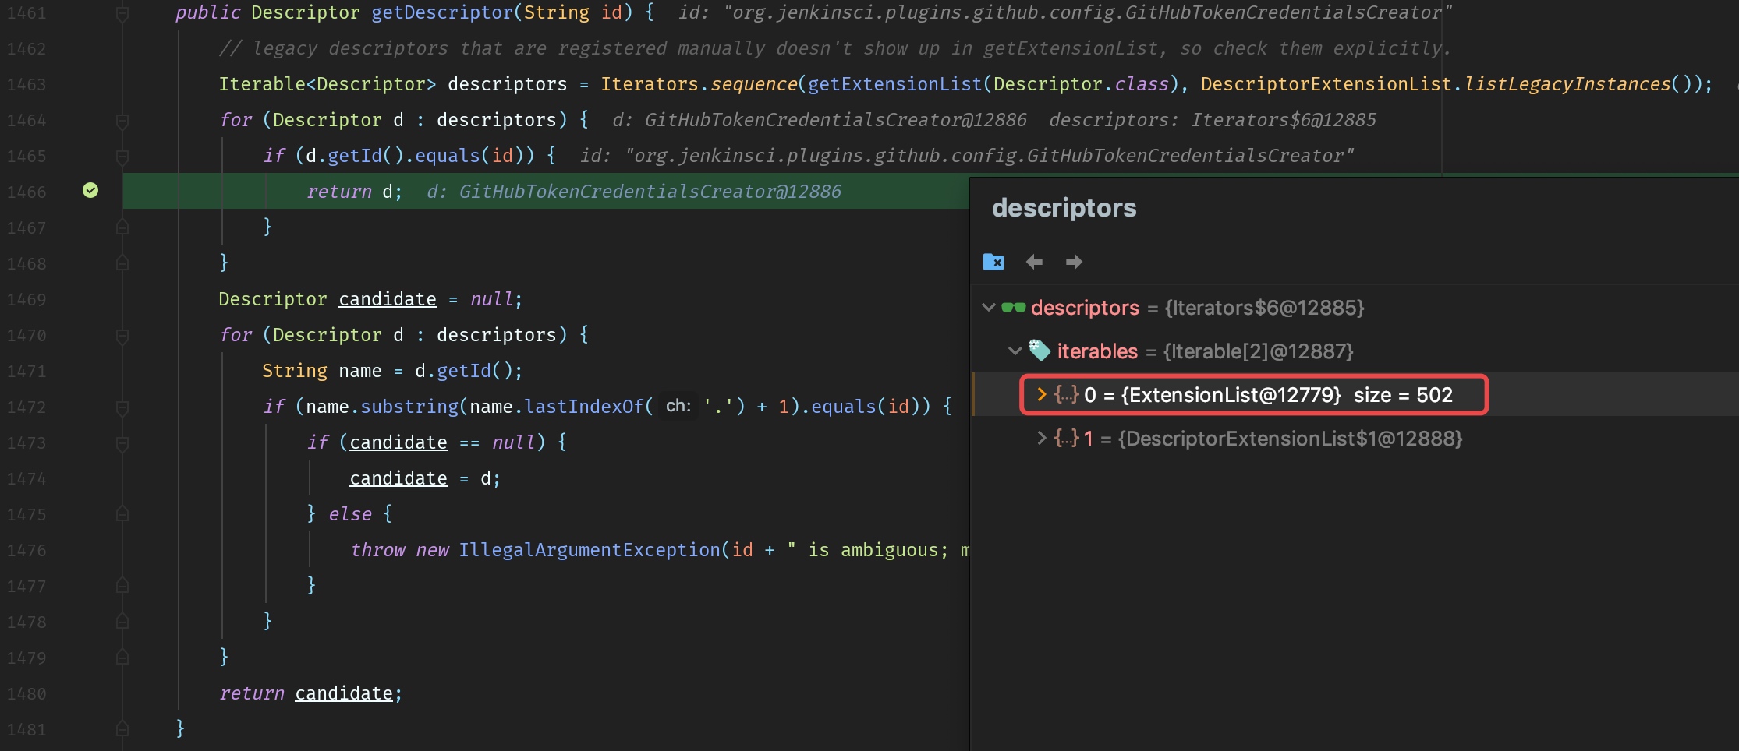Click fold end marker at line 1481
The height and width of the screenshot is (751, 1739).
click(x=122, y=729)
